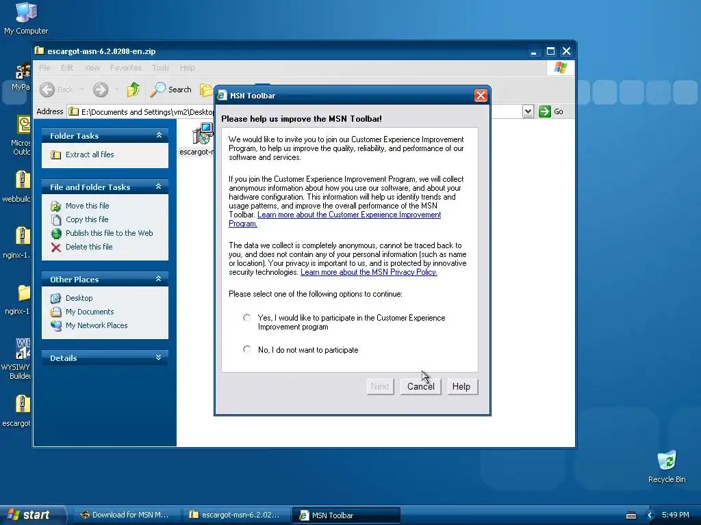Viewport: 701px width, 525px height.
Task: Select escargot zip desktop icon
Action: pos(23,405)
